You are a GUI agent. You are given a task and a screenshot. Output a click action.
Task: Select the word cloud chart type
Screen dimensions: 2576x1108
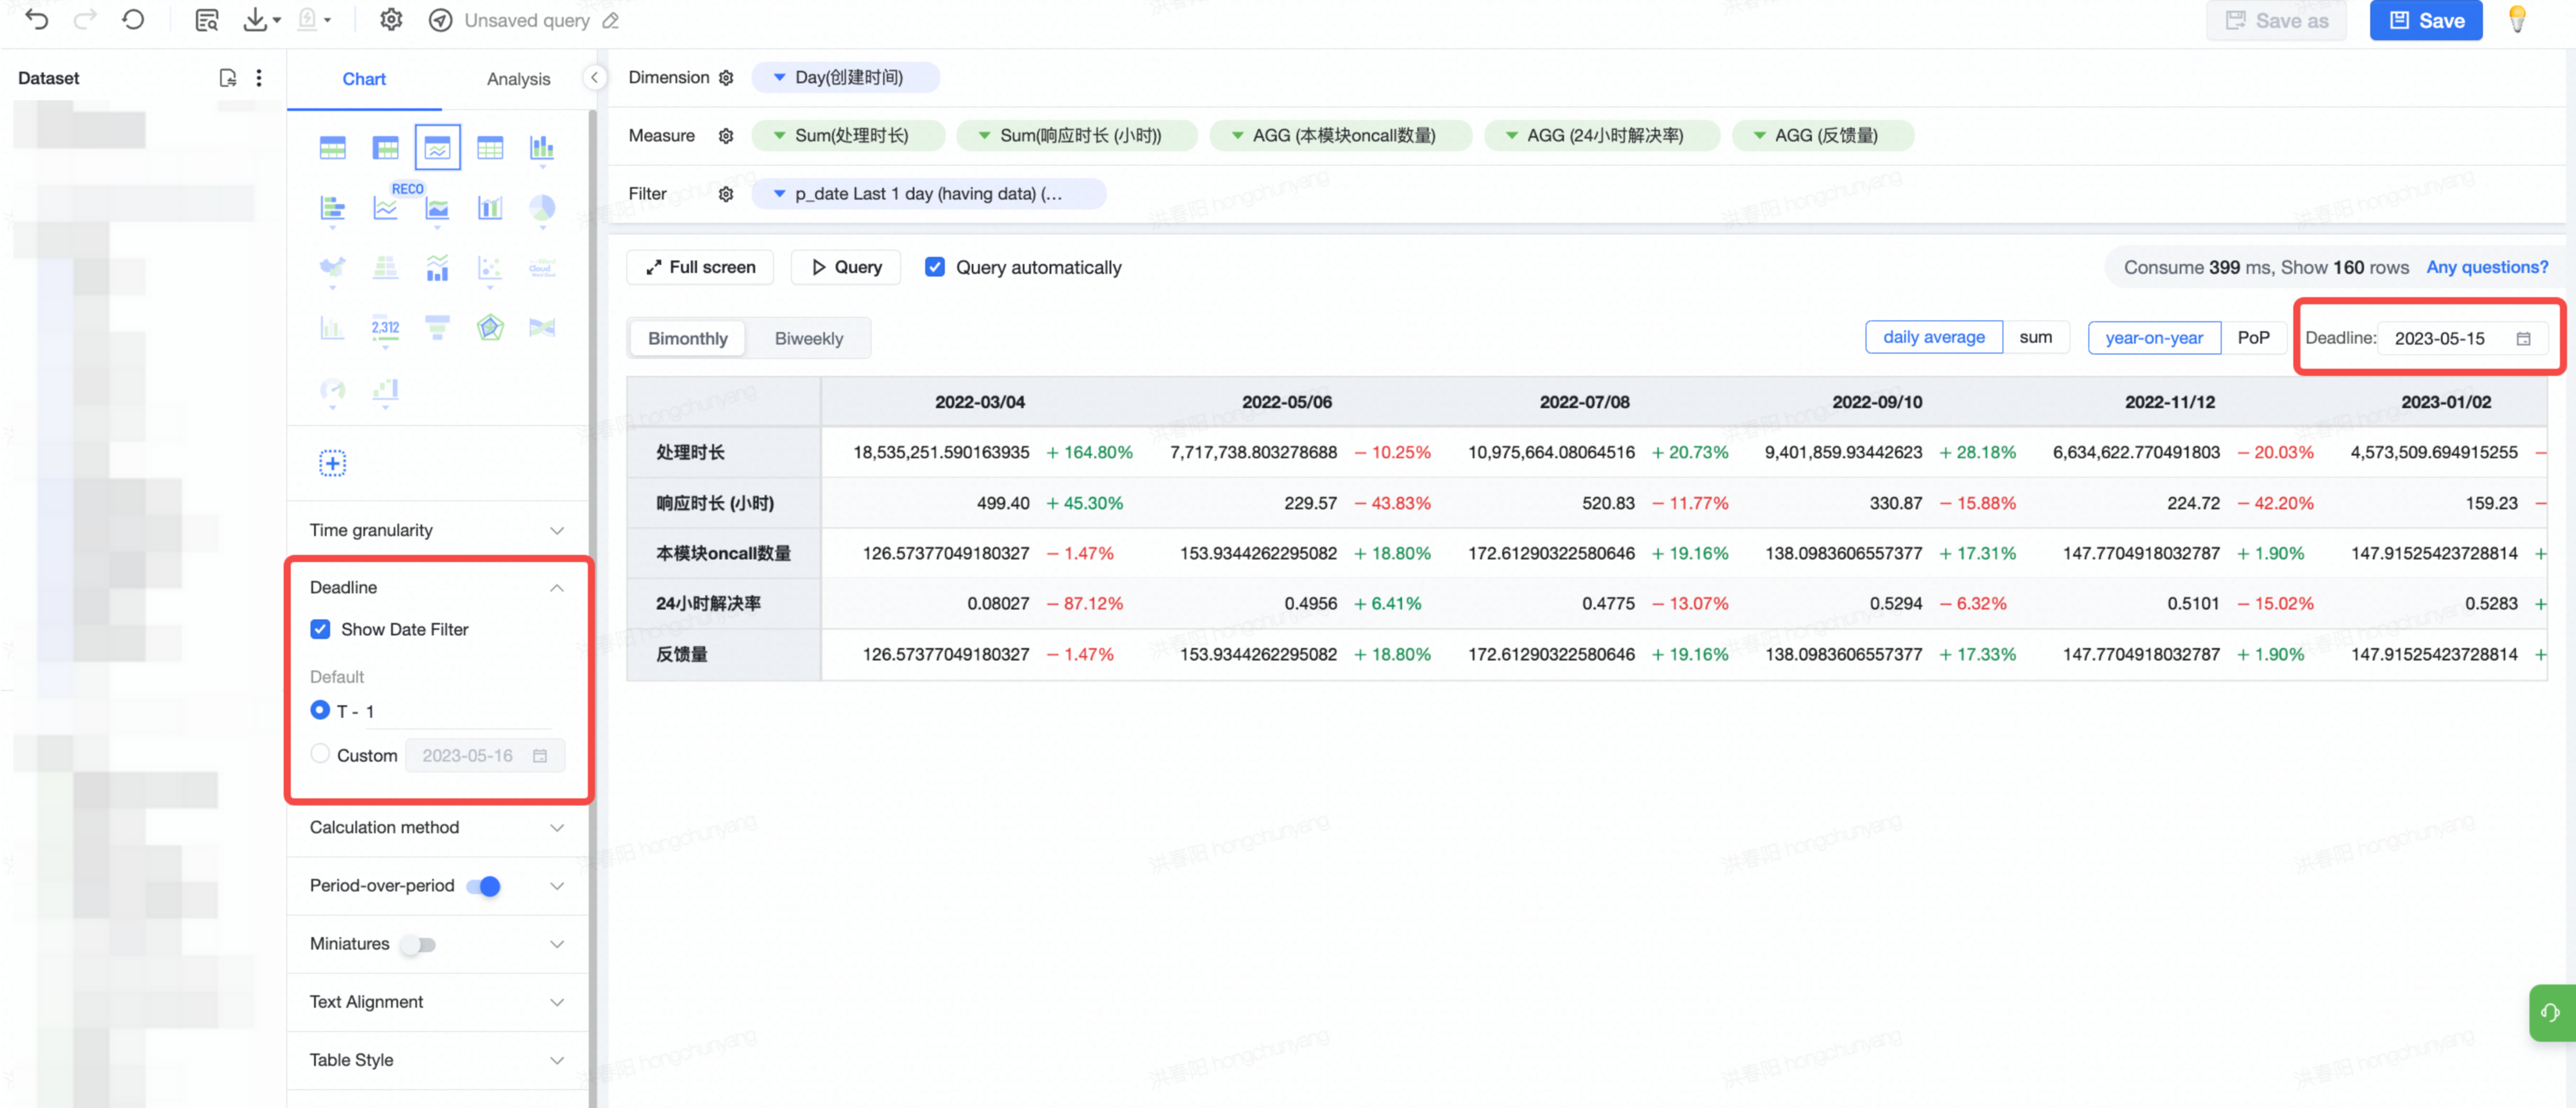[542, 268]
